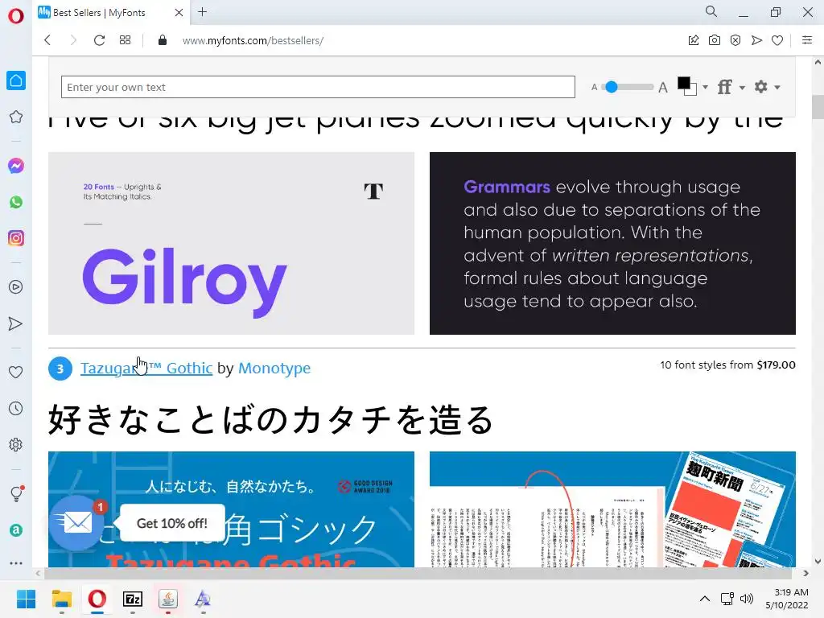
Task: Open Messenger in the sidebar
Action: [x=16, y=166]
